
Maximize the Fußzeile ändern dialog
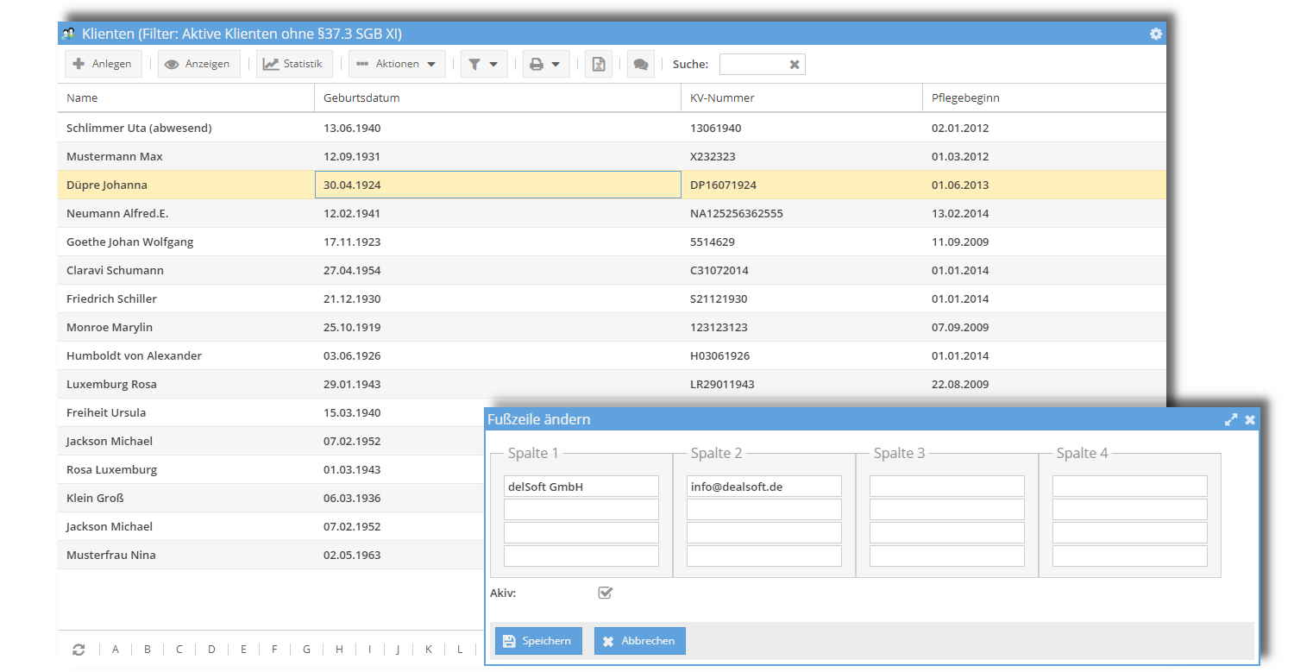coord(1231,419)
